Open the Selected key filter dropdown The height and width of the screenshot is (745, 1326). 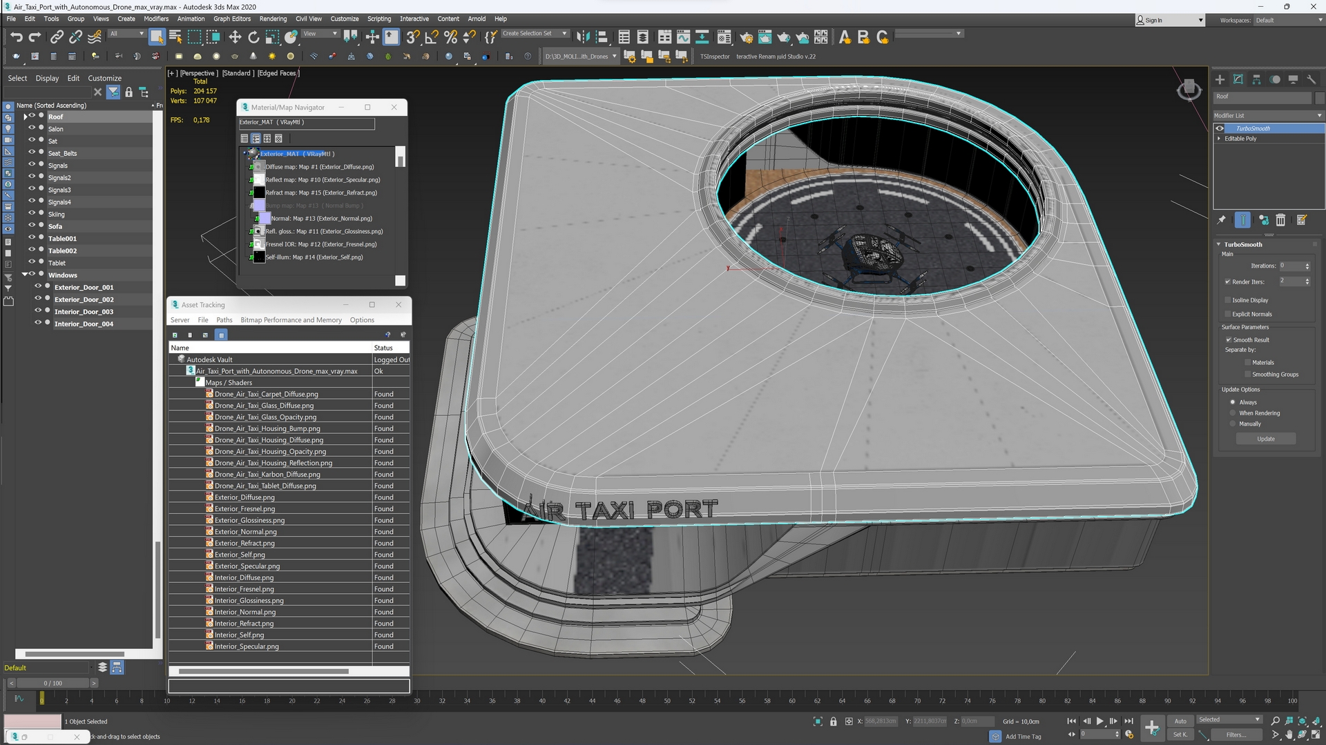click(1229, 719)
